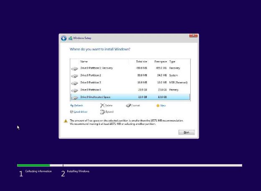Click the Delete X icon
Viewport: 261px width, 191px height.
(102, 106)
